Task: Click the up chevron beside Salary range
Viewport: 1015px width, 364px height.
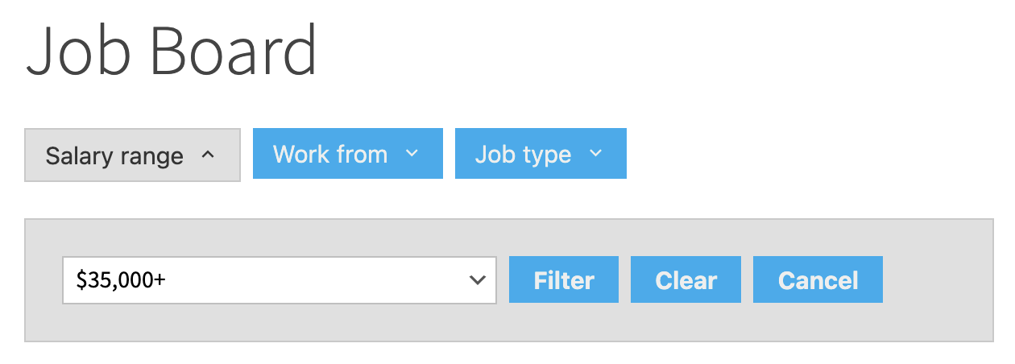Action: click(x=208, y=155)
